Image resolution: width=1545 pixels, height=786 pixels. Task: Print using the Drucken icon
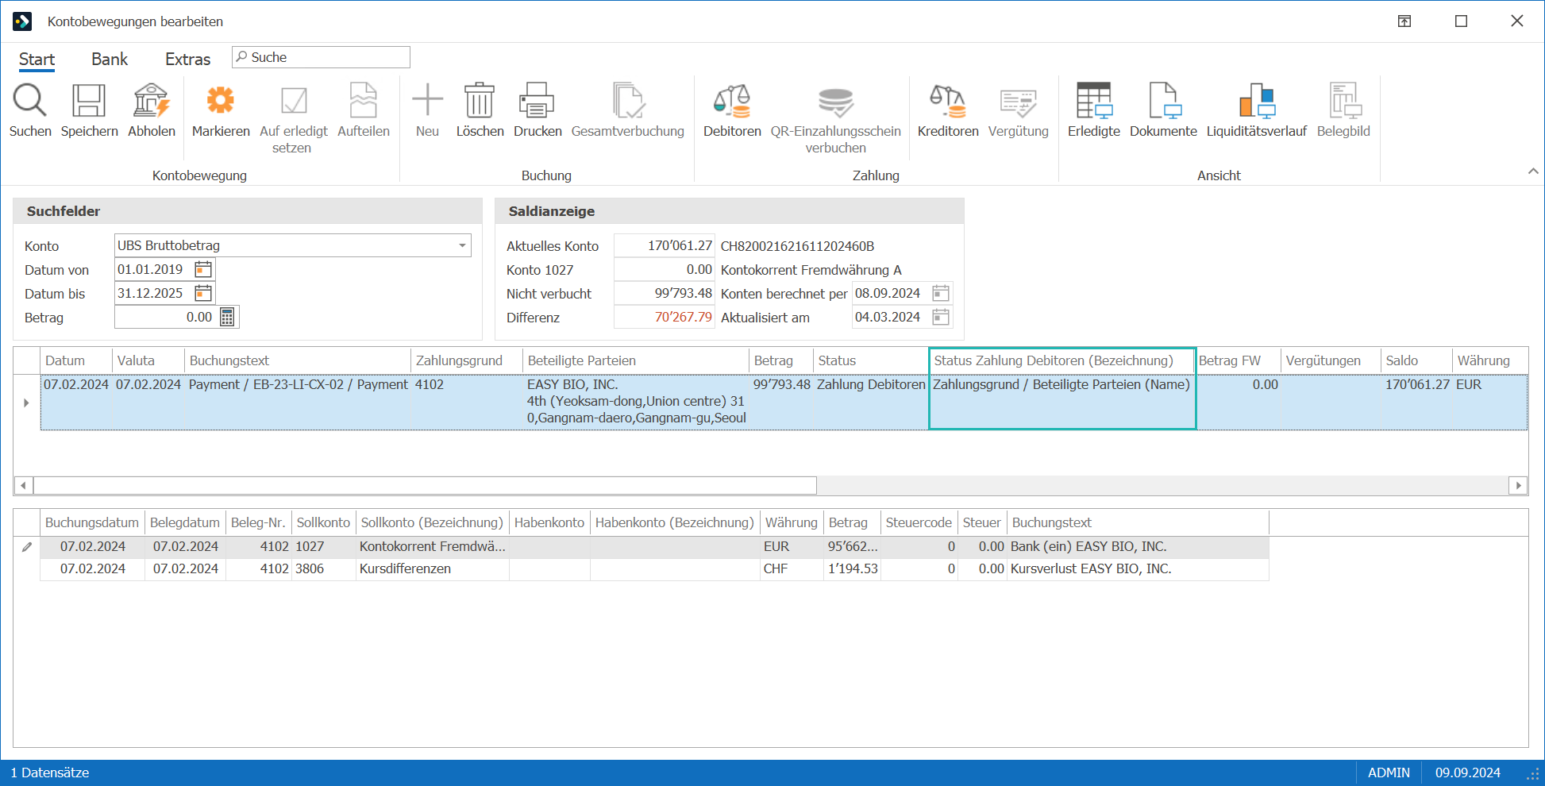click(537, 101)
